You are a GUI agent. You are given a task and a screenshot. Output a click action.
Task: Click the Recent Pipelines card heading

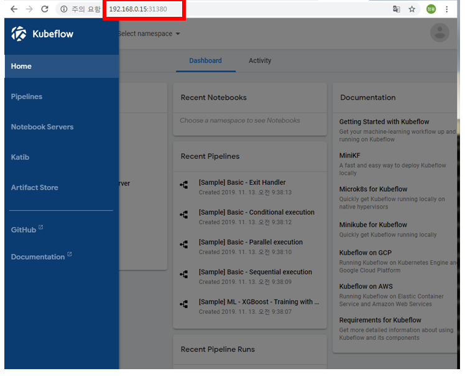pyautogui.click(x=210, y=156)
